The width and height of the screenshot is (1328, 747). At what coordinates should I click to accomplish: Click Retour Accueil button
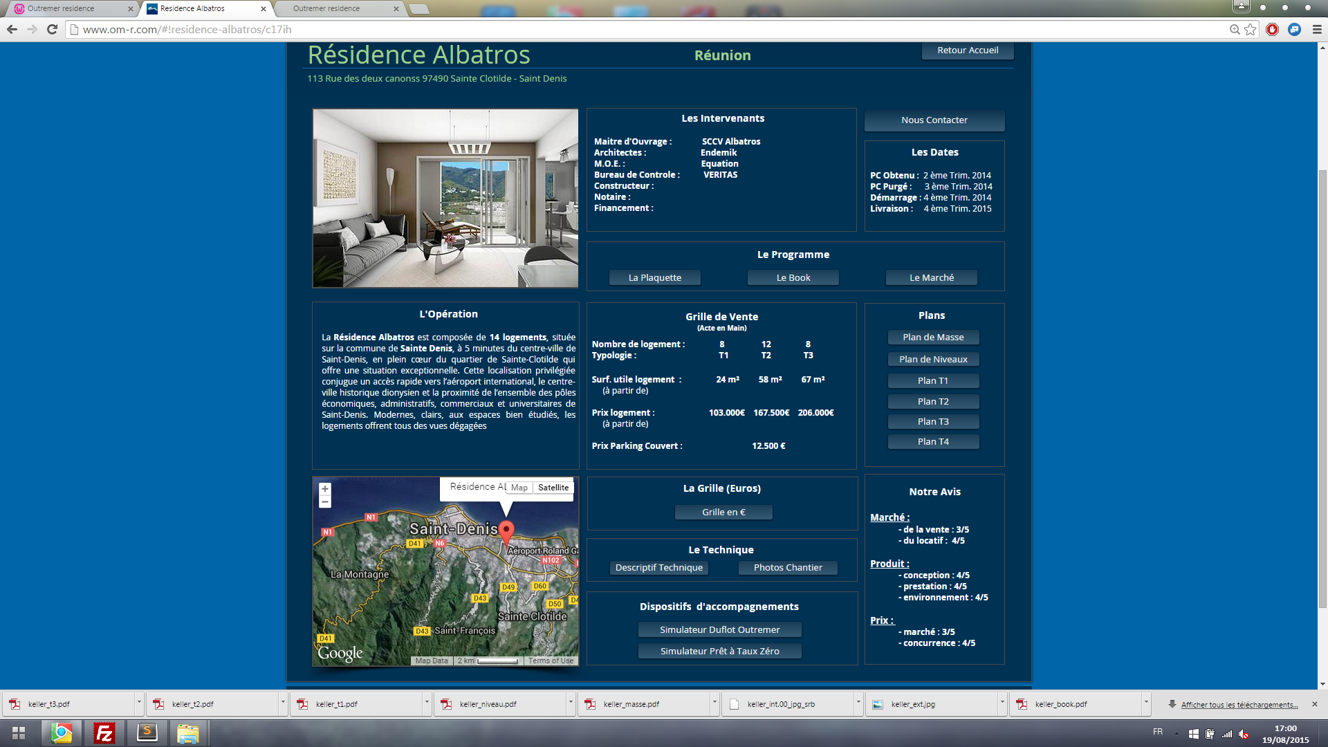968,50
